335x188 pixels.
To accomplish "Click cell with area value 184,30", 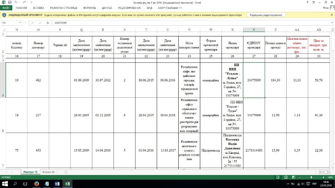I will click(x=275, y=80).
